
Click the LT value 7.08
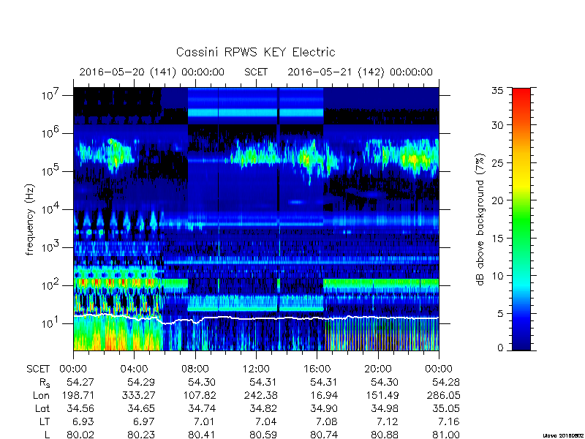(x=324, y=422)
